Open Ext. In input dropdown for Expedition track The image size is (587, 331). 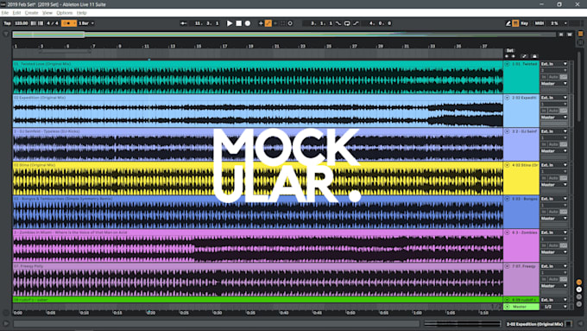pyautogui.click(x=554, y=98)
